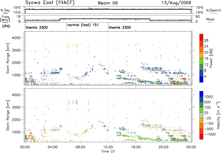Screen dimensions: 221x153
Task: Click the '28' tick on the Power scale
Action: [x=206, y=40]
